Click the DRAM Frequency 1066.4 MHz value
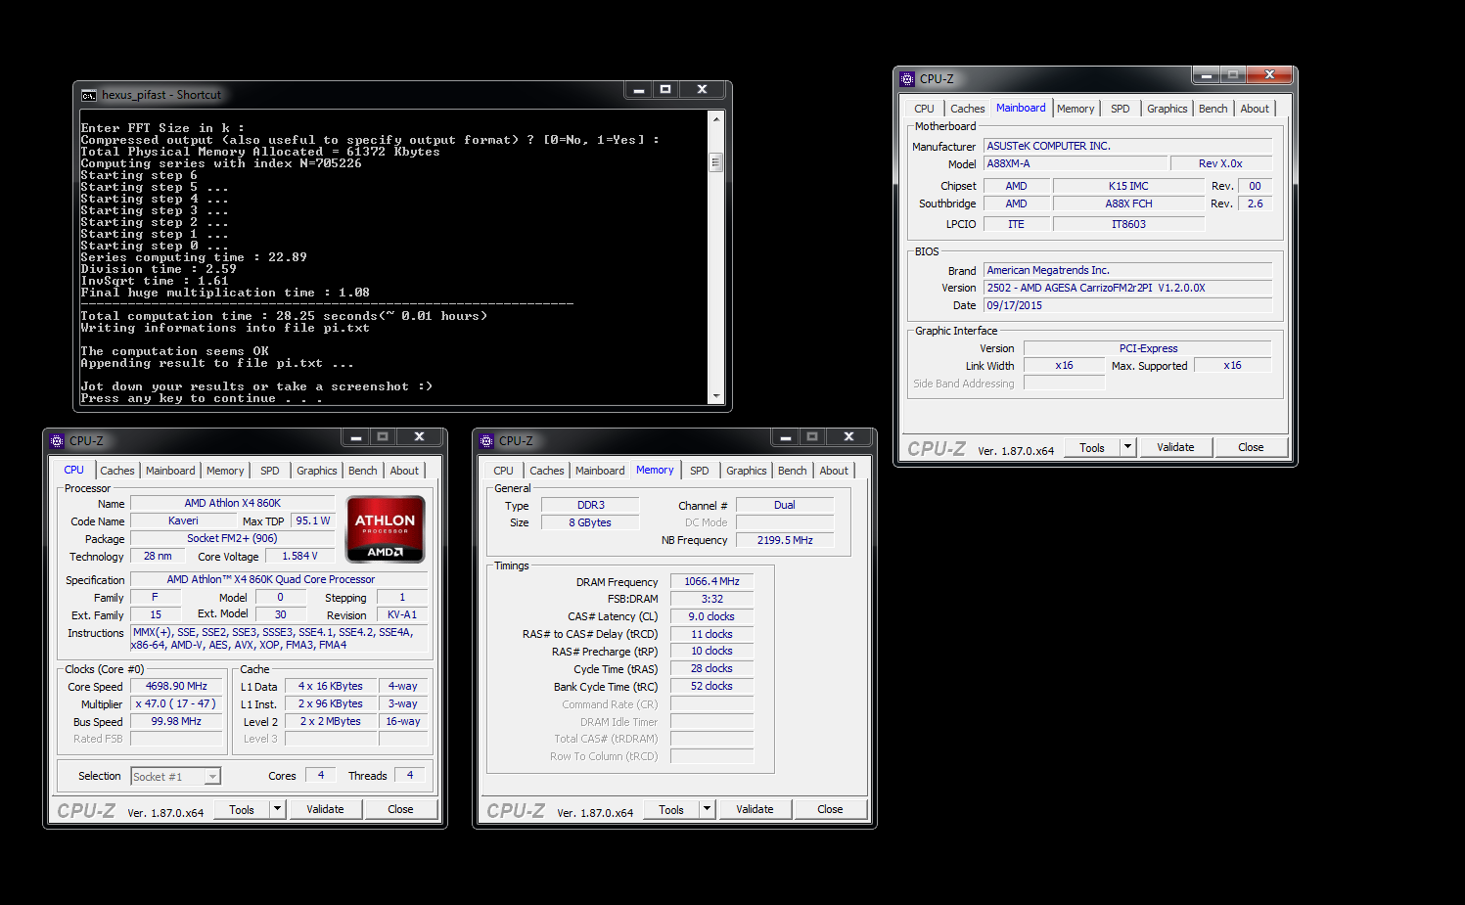Image resolution: width=1465 pixels, height=905 pixels. pyautogui.click(x=711, y=582)
